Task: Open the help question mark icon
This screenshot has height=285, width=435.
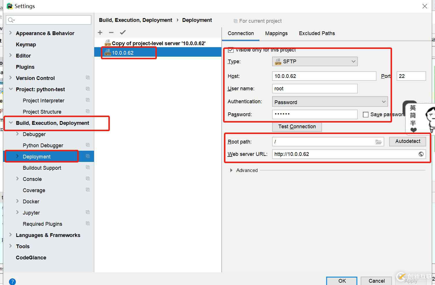Action: pyautogui.click(x=12, y=282)
